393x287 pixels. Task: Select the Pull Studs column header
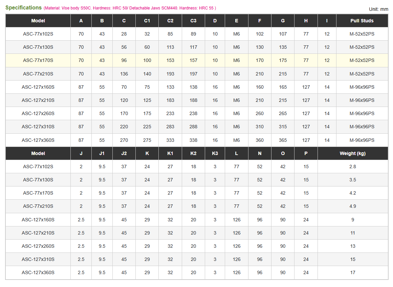coord(362,21)
